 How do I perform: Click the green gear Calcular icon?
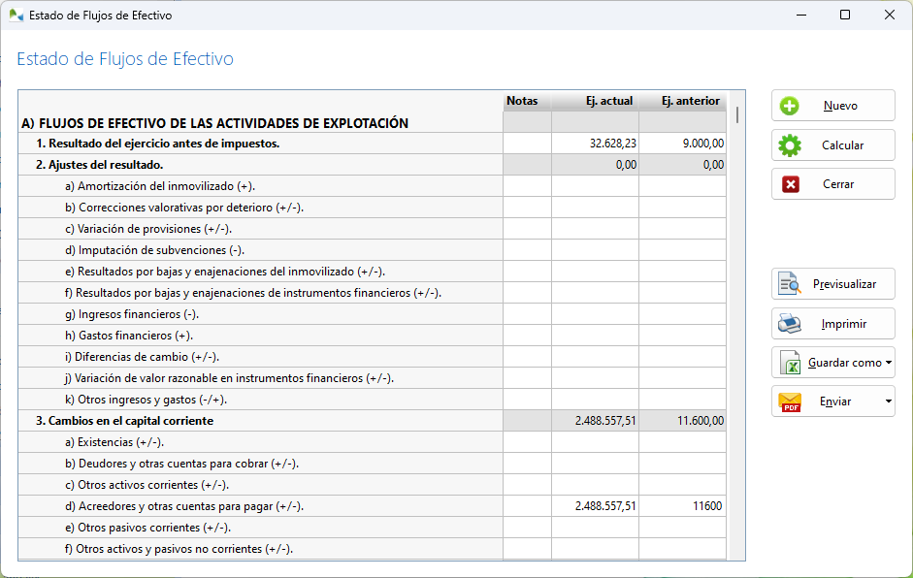tap(791, 145)
